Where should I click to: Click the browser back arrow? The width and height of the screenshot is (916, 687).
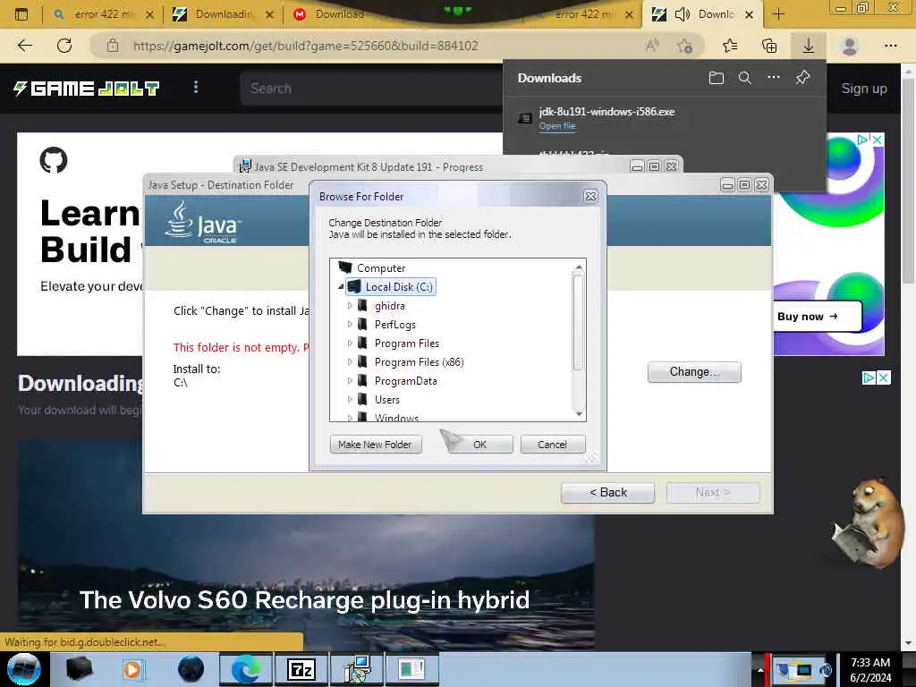pos(24,46)
